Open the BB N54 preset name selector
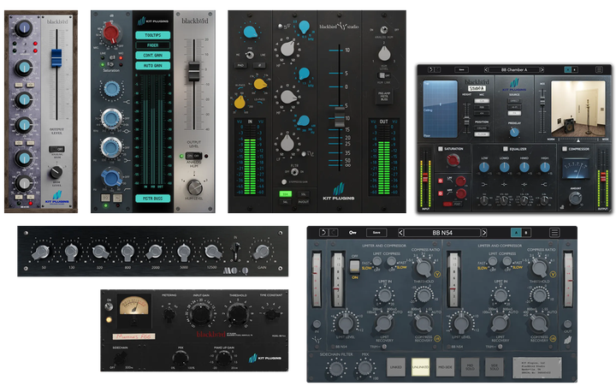 (442, 233)
